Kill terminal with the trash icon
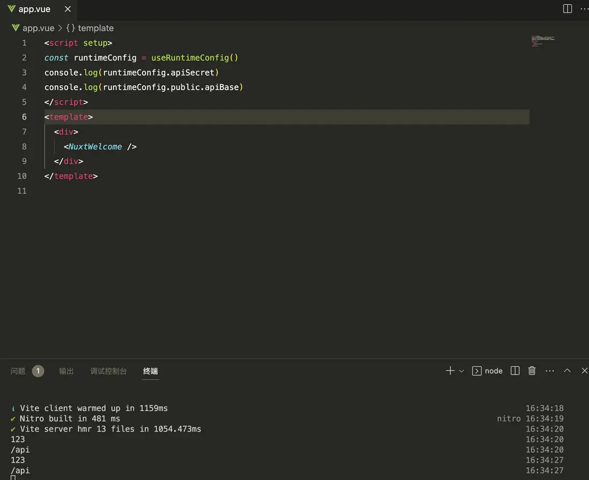 pos(532,371)
